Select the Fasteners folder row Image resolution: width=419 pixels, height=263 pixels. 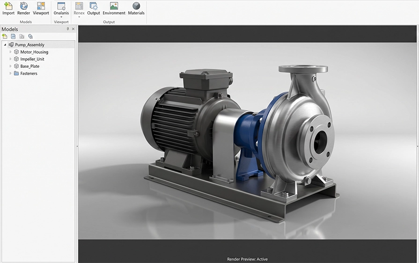[x=38, y=73]
